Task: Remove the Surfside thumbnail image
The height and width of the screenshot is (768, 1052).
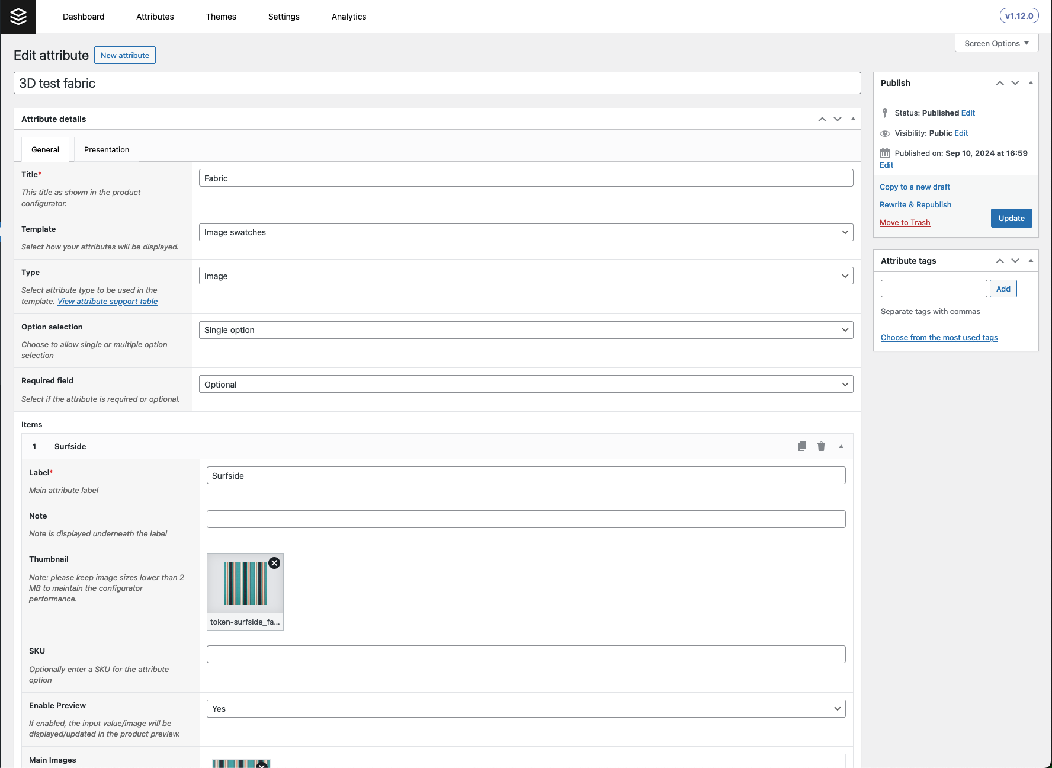Action: click(274, 563)
